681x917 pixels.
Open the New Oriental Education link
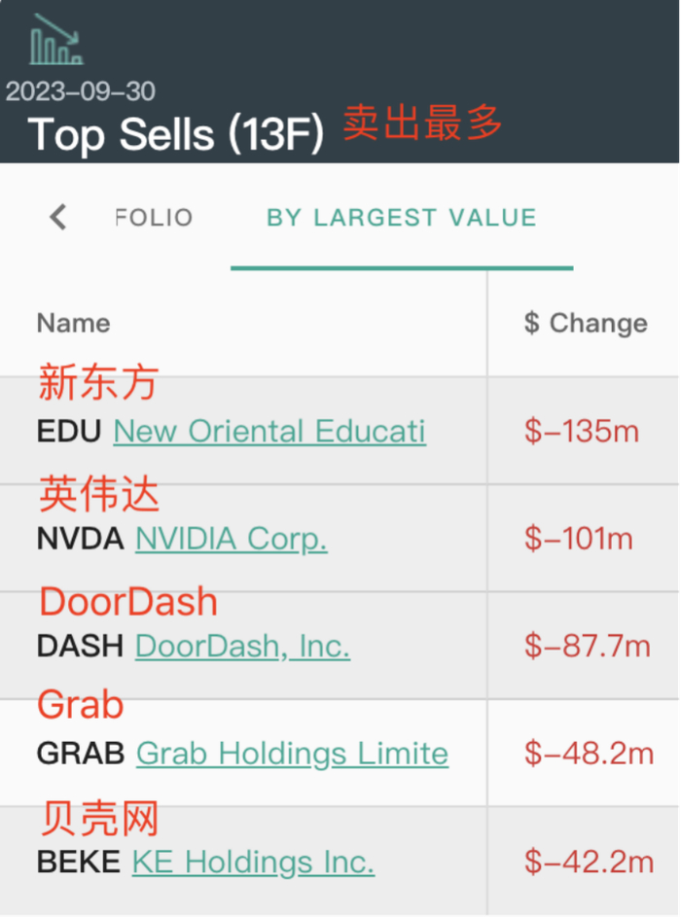point(269,431)
